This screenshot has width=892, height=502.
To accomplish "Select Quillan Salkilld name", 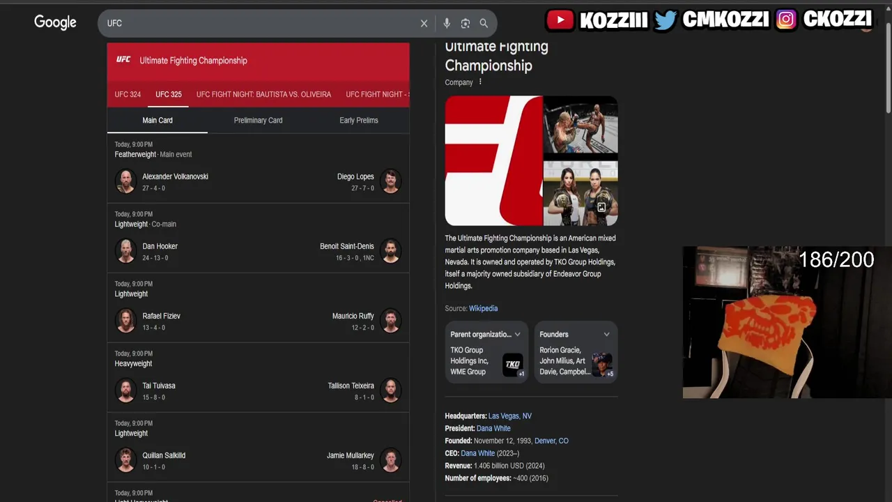I will pyautogui.click(x=164, y=455).
